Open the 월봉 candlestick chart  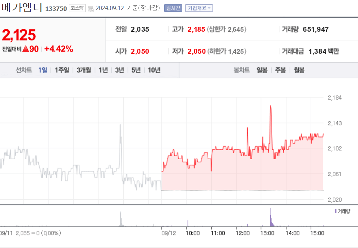(x=299, y=70)
